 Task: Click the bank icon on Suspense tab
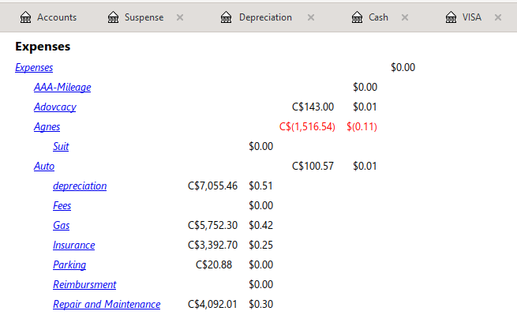[x=113, y=17]
